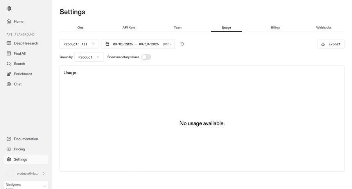Open Home from the sidebar
Image resolution: width=352 pixels, height=189 pixels.
[x=18, y=21]
